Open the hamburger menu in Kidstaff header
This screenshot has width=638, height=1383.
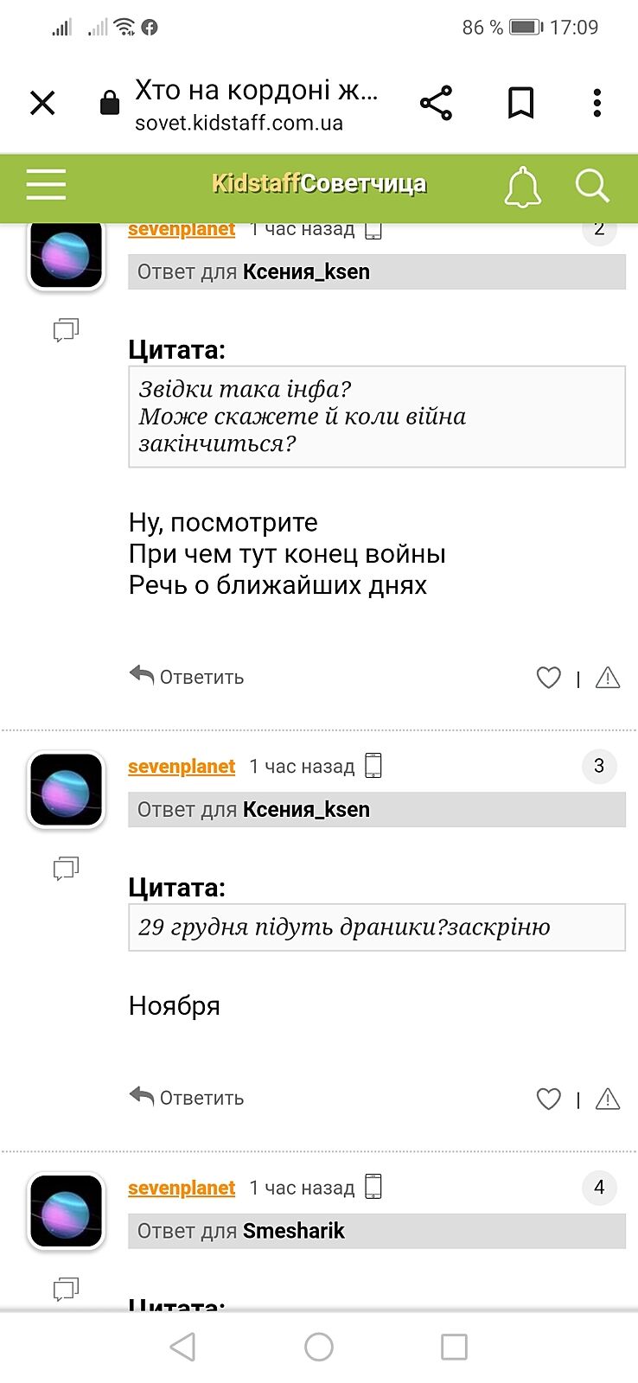[46, 185]
